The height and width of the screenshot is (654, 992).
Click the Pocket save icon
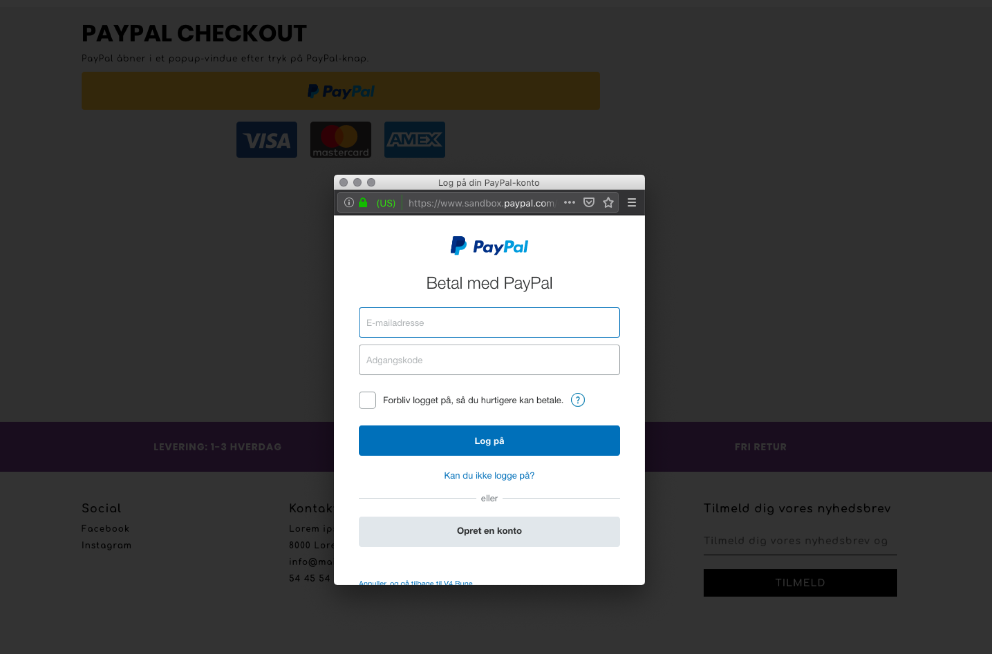589,203
